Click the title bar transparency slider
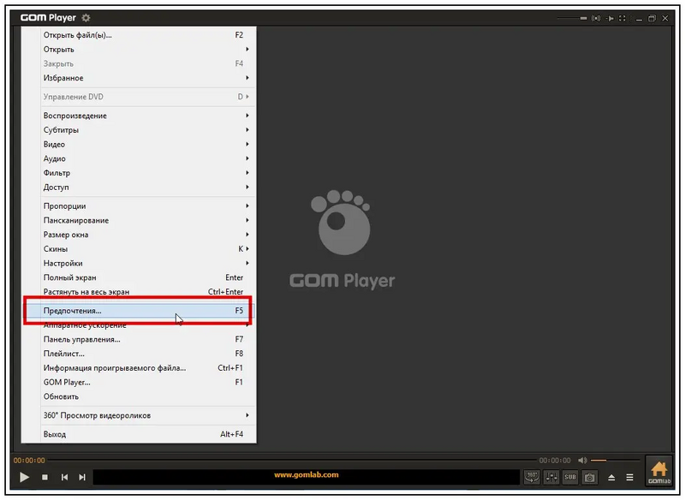The image size is (685, 500). (x=572, y=18)
